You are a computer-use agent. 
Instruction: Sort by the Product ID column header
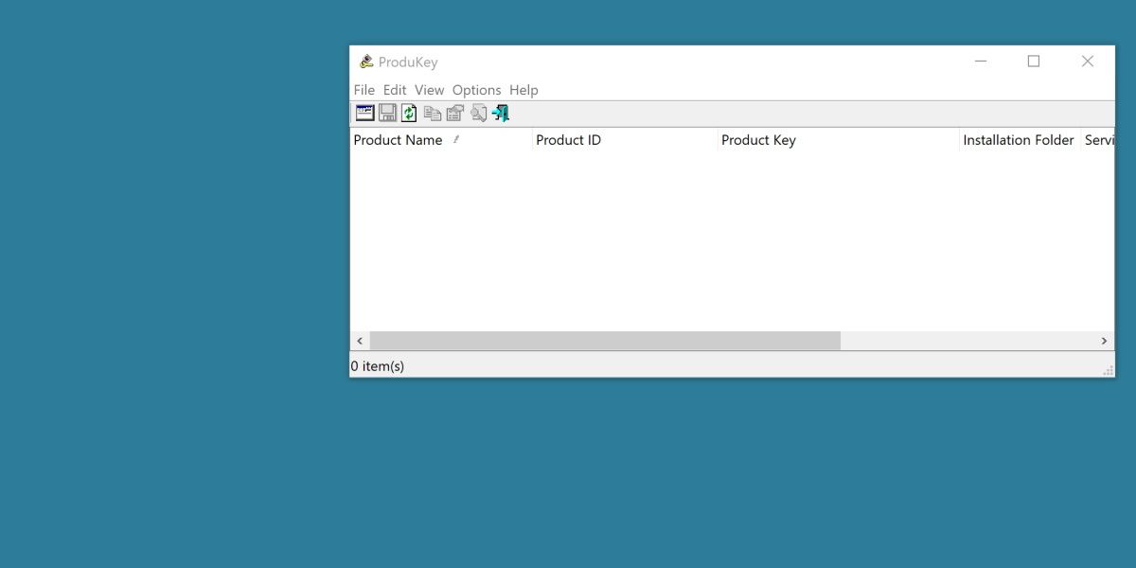tap(625, 140)
